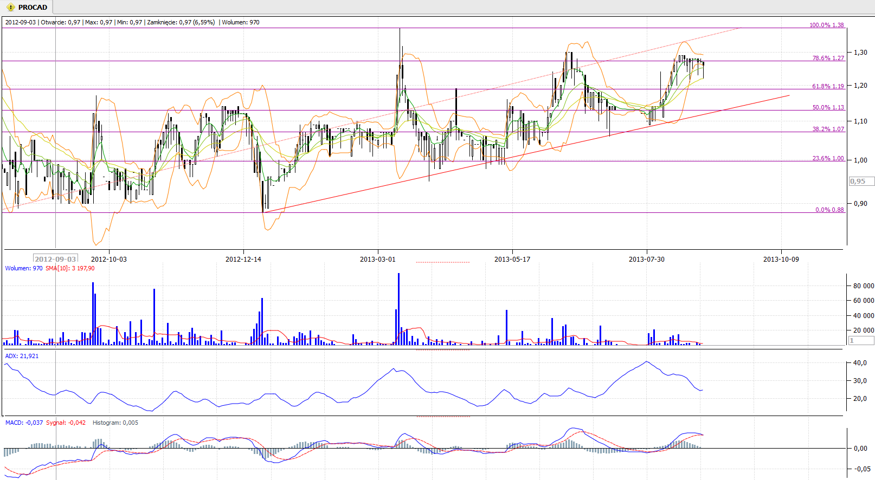Screen dimensions: 875x480
Task: Select the 23.6% 1.00 Fibonacci label
Action: pos(828,158)
